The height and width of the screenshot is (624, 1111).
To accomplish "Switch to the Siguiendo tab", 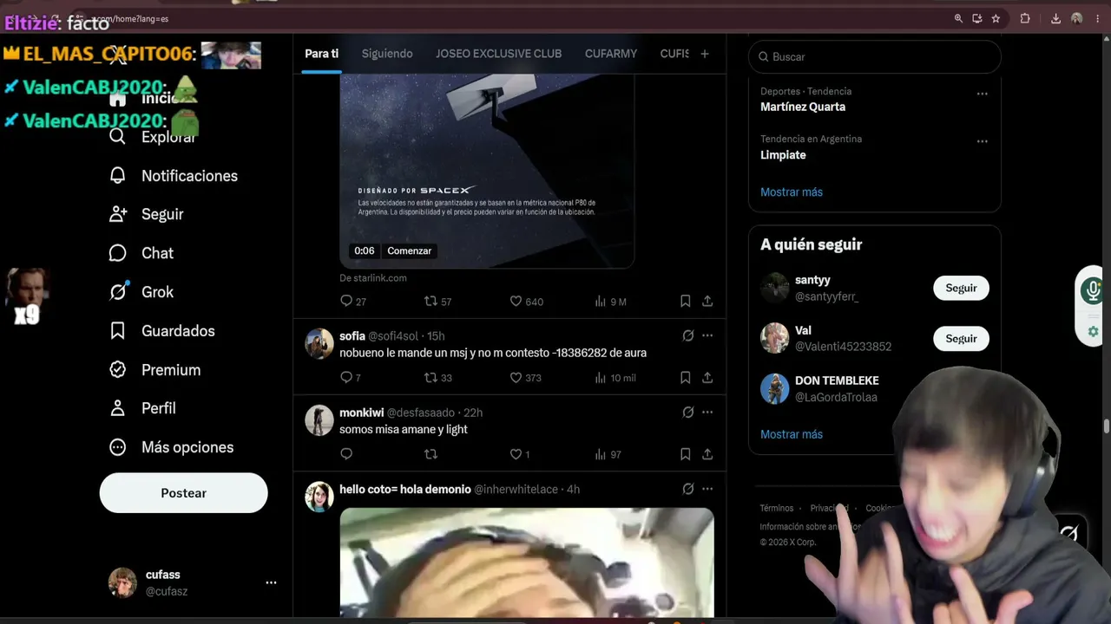I will tap(387, 54).
